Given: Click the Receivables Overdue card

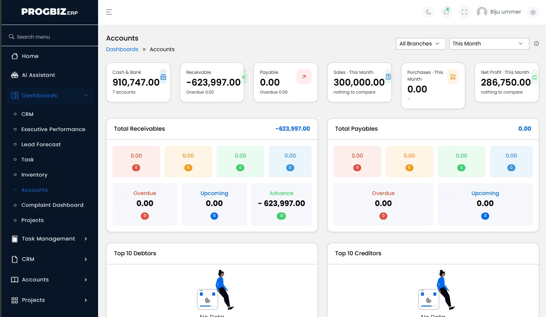Looking at the screenshot, I should [145, 205].
